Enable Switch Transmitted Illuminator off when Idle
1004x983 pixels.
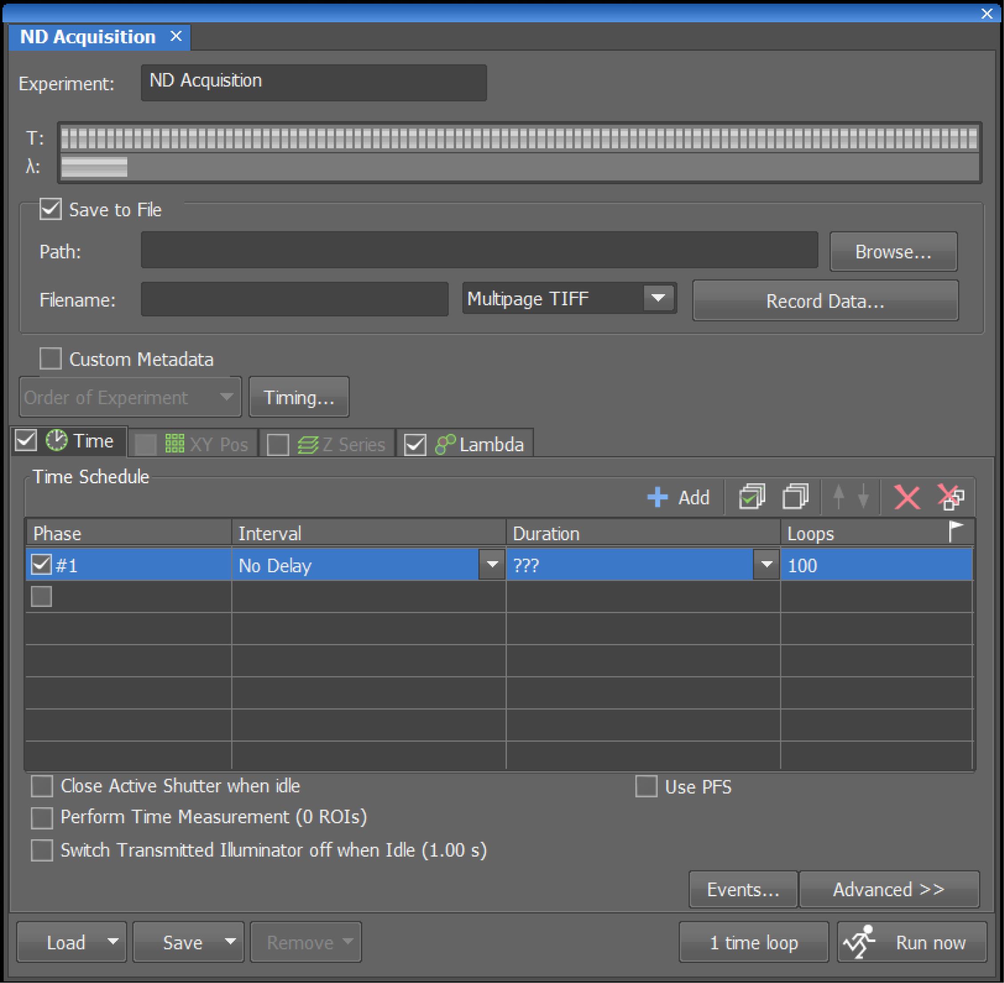[42, 850]
